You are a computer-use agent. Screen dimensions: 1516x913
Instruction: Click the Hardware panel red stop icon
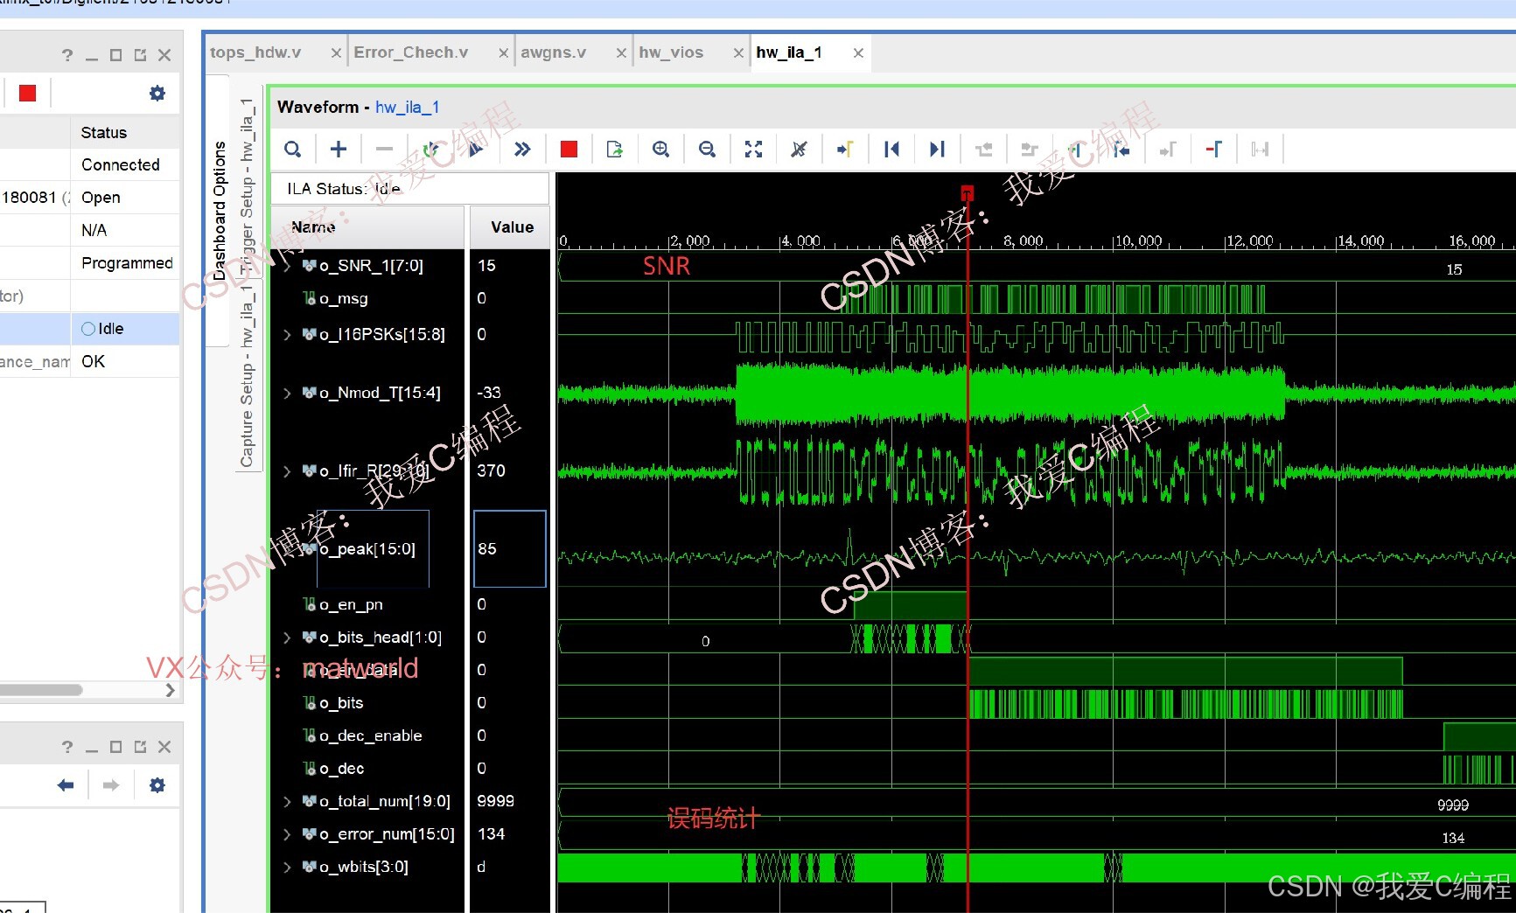point(28,93)
